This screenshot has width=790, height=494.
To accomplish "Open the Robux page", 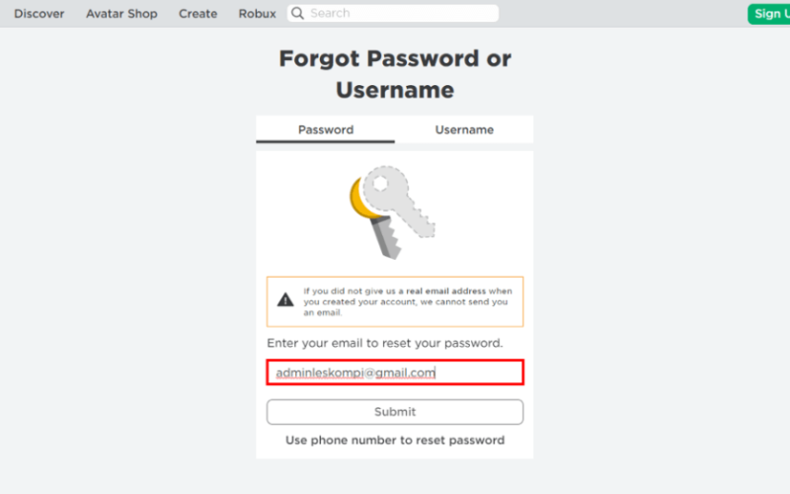I will pyautogui.click(x=257, y=14).
